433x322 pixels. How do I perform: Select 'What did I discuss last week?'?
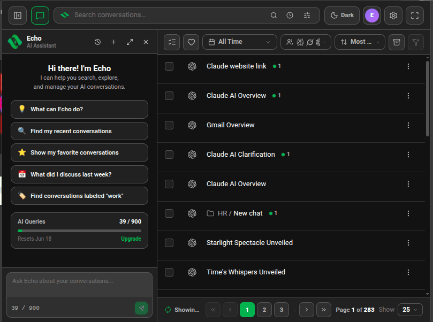click(79, 174)
